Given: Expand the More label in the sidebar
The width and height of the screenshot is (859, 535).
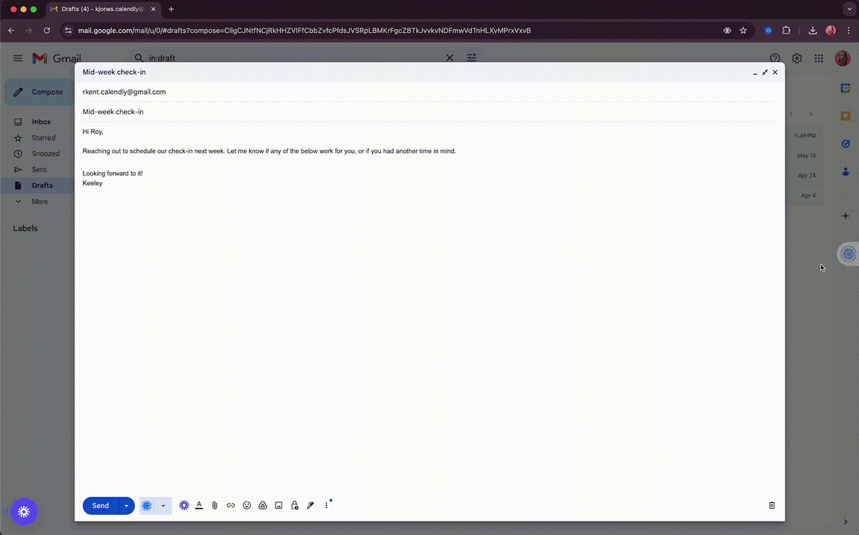Looking at the screenshot, I should (x=39, y=201).
